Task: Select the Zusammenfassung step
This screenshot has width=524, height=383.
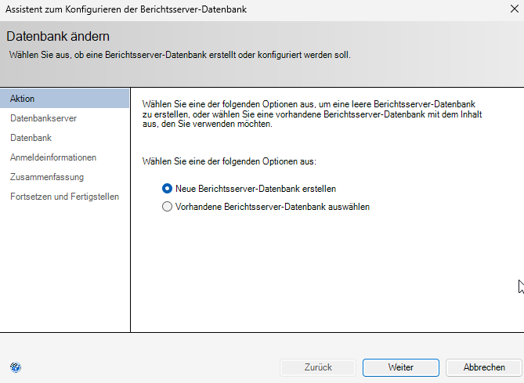Action: point(47,177)
